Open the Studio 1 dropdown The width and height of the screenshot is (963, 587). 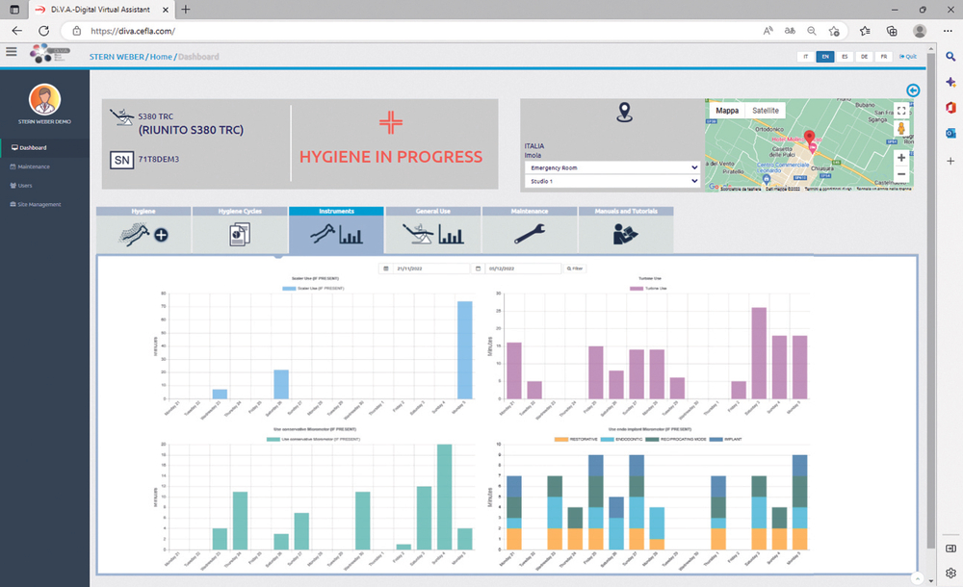point(612,181)
